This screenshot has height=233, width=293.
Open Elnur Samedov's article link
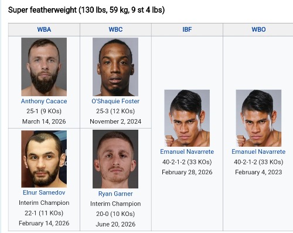pyautogui.click(x=44, y=193)
